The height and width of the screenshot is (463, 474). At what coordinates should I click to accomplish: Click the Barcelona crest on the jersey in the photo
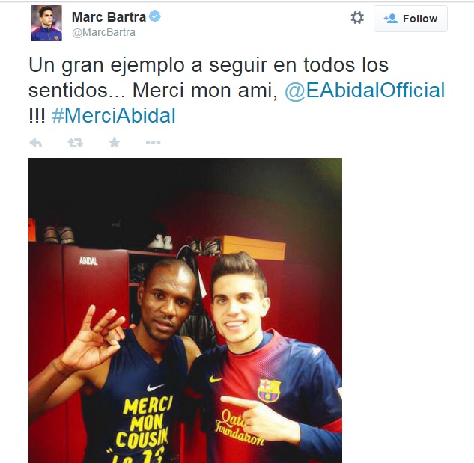[x=269, y=390]
